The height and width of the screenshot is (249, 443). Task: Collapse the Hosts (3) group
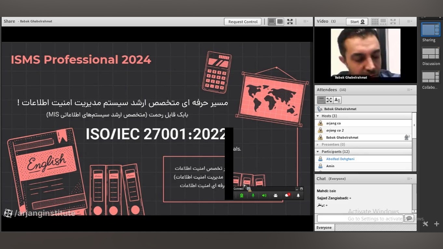(x=318, y=116)
